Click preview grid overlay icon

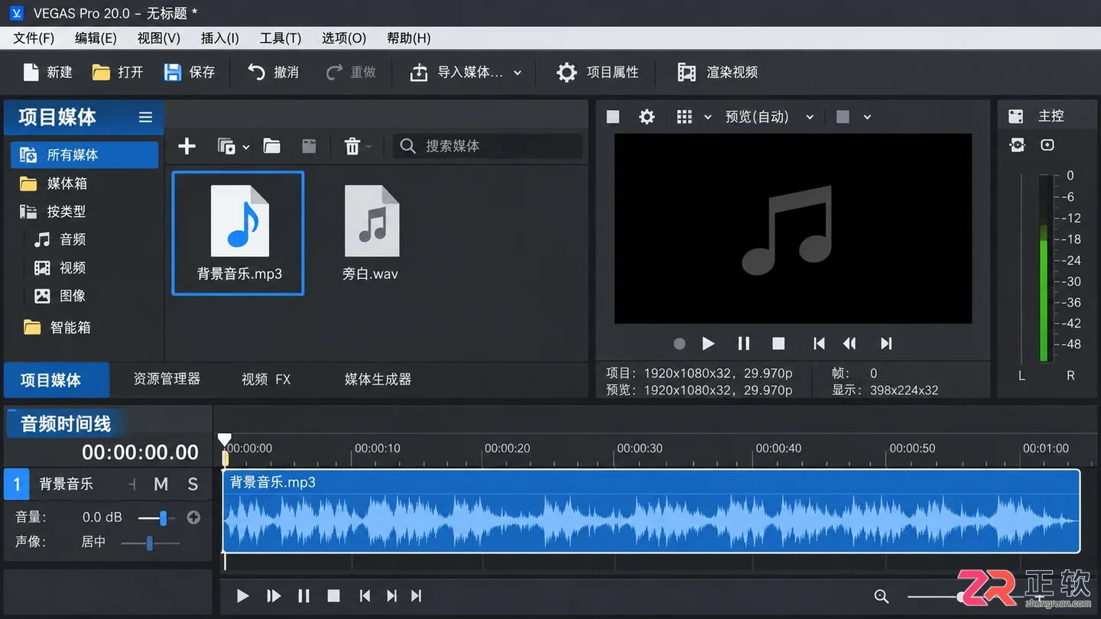tap(684, 117)
